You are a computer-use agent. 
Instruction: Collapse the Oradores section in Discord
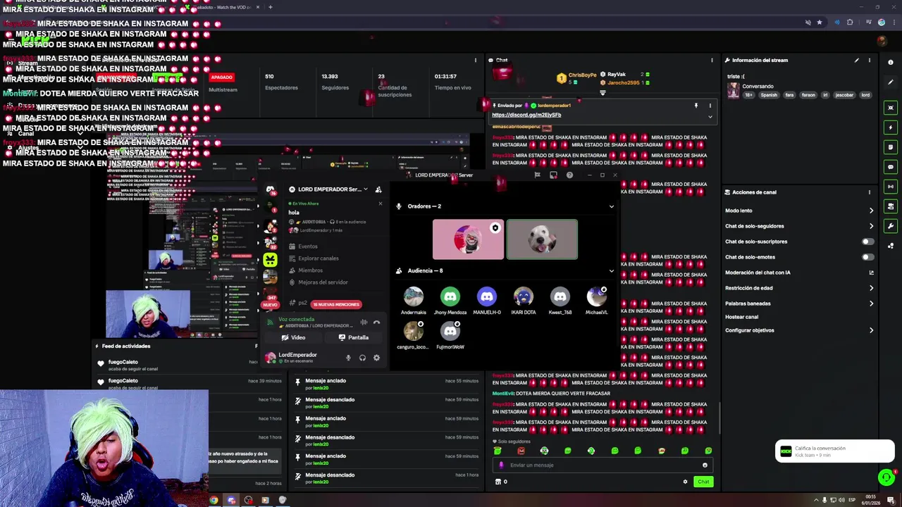click(611, 206)
